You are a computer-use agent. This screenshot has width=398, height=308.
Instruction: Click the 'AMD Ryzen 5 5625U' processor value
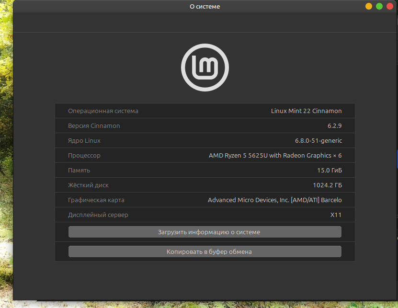pyautogui.click(x=275, y=155)
